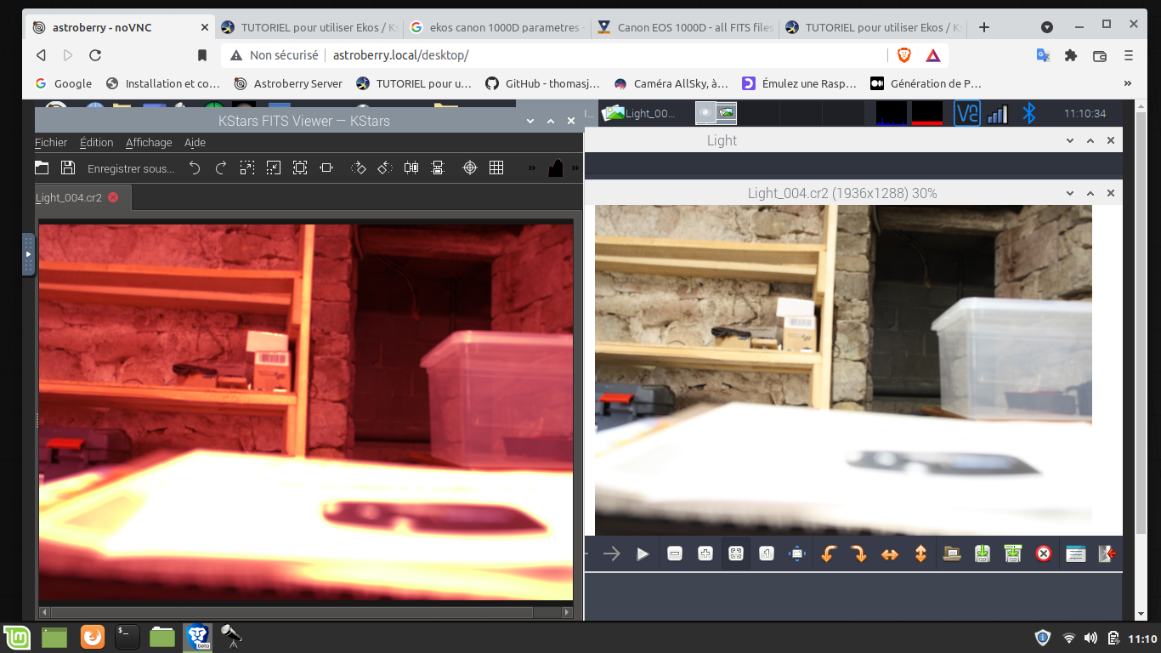
Task: Rotate image clockwise in image viewer
Action: [x=859, y=554]
